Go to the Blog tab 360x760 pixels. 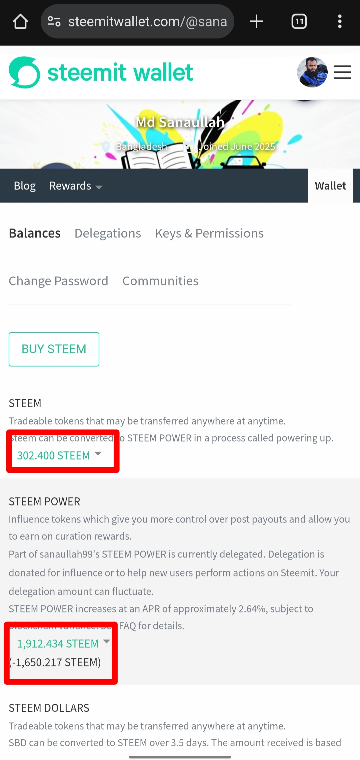25,186
